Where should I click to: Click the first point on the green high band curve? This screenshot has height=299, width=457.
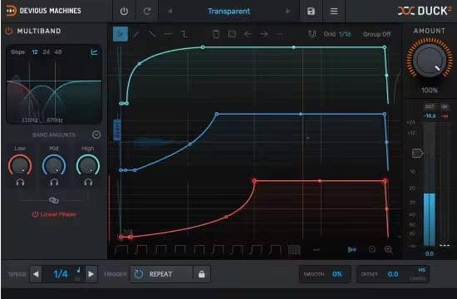121,104
